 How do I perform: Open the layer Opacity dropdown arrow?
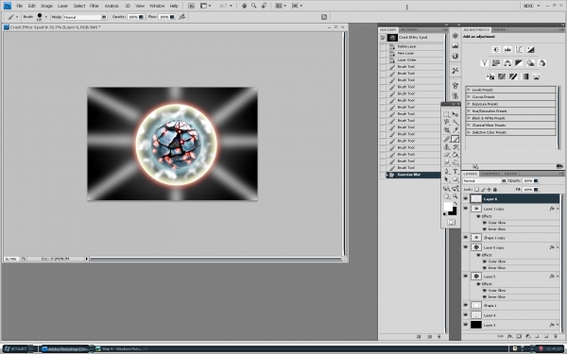click(536, 180)
